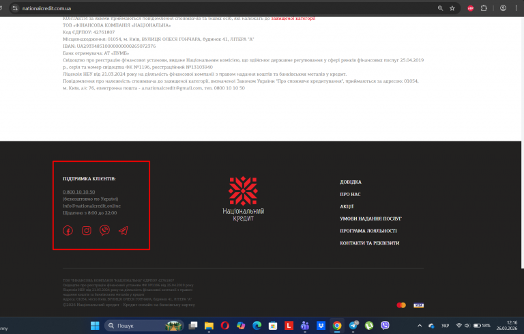Open ПРОГРАМА ЛОЯЛЬНОСТІ footer item
Image resolution: width=524 pixels, height=334 pixels.
coord(368,231)
